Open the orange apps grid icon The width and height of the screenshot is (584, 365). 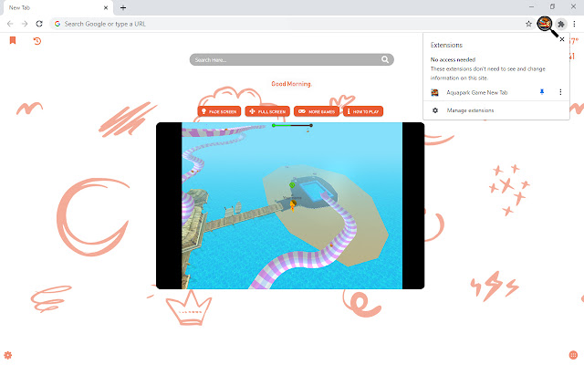[x=573, y=355]
